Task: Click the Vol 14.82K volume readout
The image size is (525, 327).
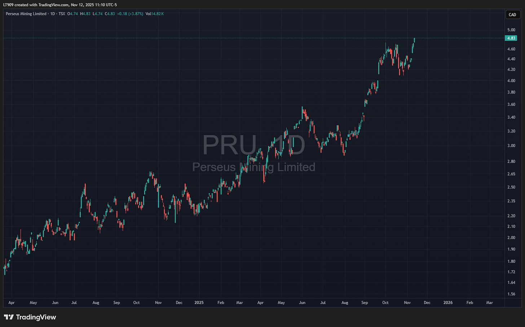Action: point(155,14)
